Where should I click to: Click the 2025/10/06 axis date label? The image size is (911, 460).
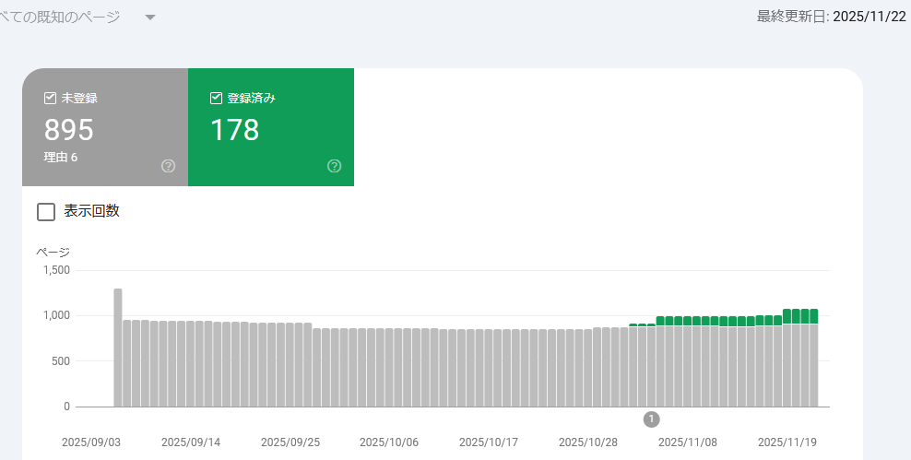coord(389,442)
